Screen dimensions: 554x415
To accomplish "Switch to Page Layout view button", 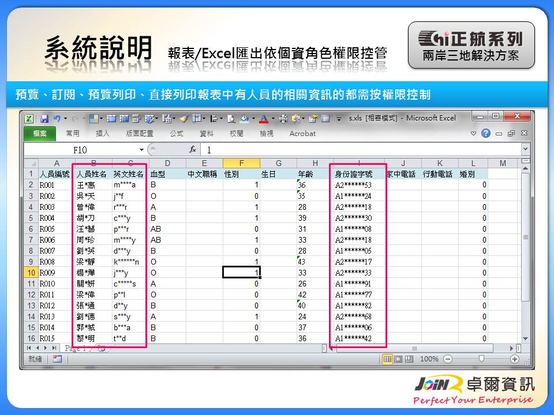I will 398,359.
